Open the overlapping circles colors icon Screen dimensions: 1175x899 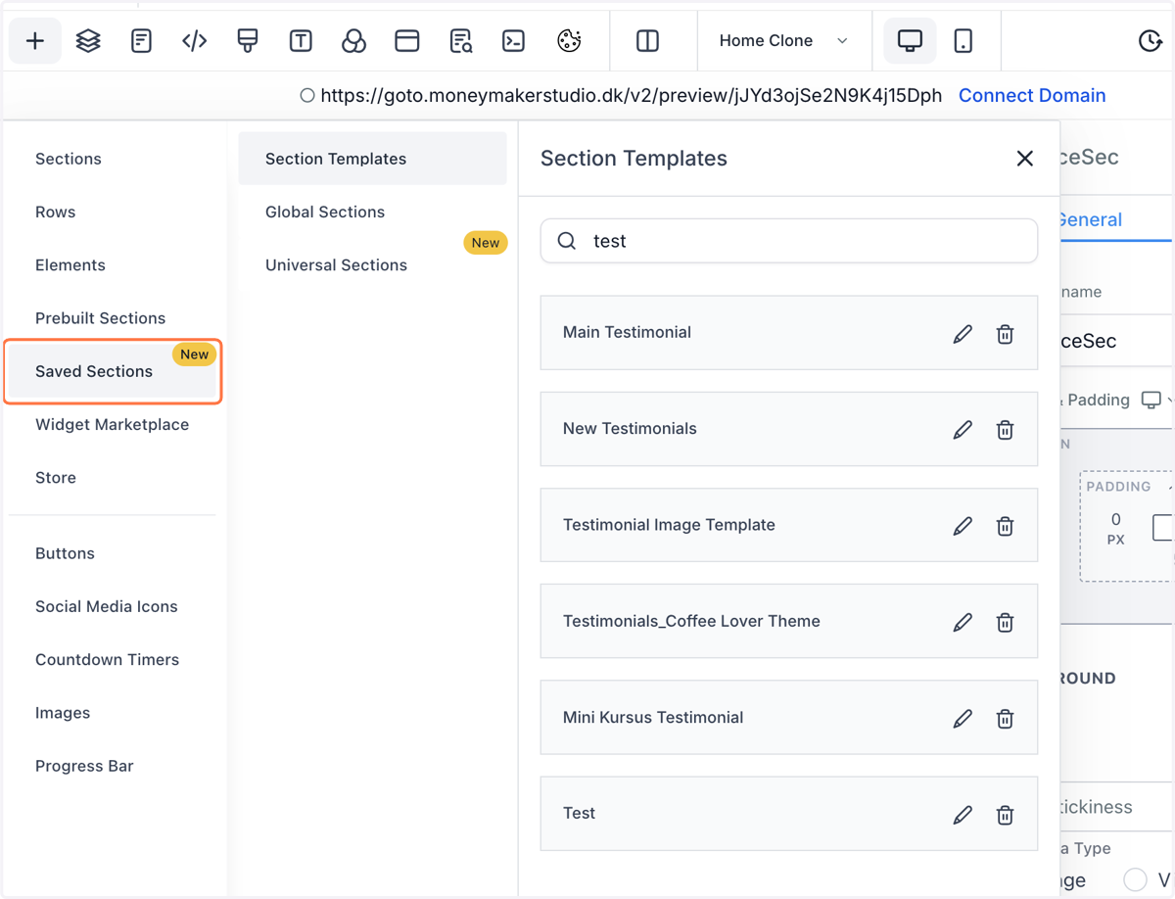point(353,40)
